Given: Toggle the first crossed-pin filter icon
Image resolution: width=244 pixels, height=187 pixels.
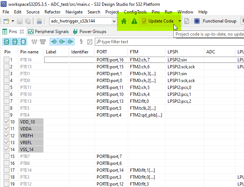Looking at the screenshot, I should [x=7, y=42].
